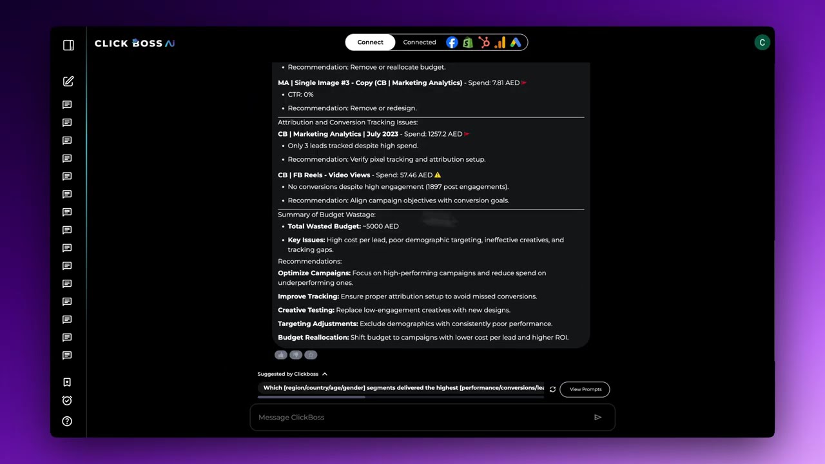Give the response a thumbs down

click(x=296, y=354)
